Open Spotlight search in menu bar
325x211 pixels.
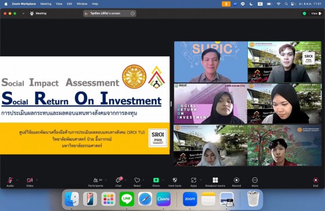tap(286, 3)
